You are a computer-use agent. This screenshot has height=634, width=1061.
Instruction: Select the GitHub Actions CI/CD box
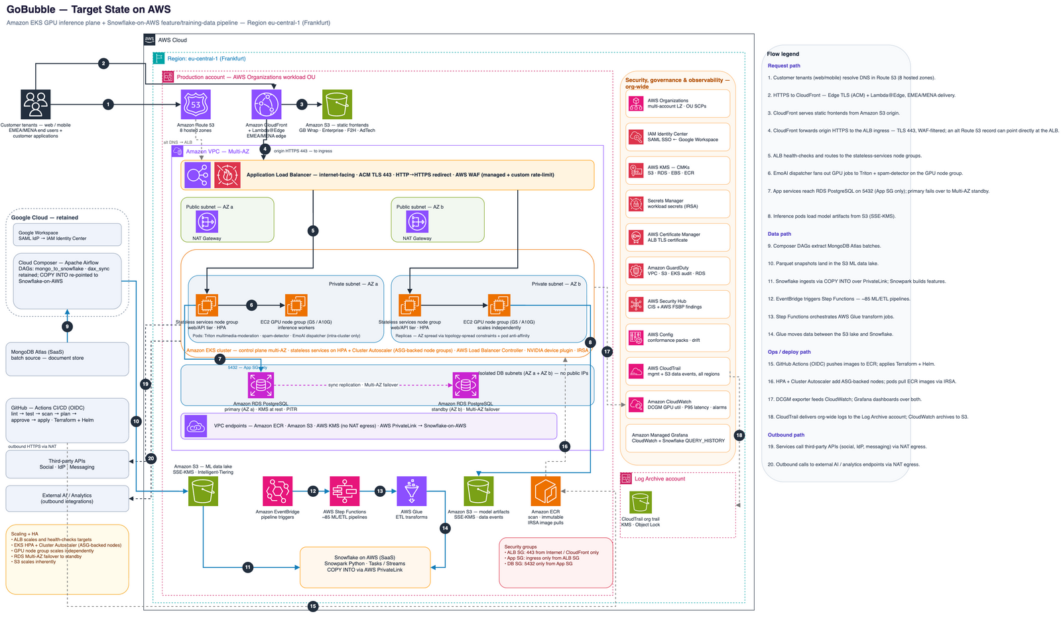tap(67, 421)
